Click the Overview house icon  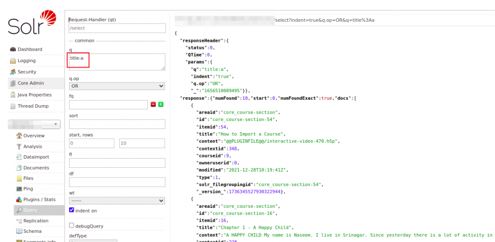click(x=19, y=135)
